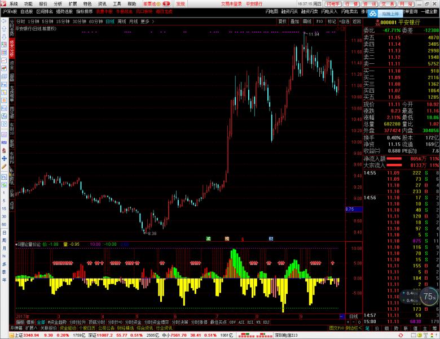Expand 更多 period options
Image resolution: width=440 pixels, height=339 pixels.
click(147, 21)
